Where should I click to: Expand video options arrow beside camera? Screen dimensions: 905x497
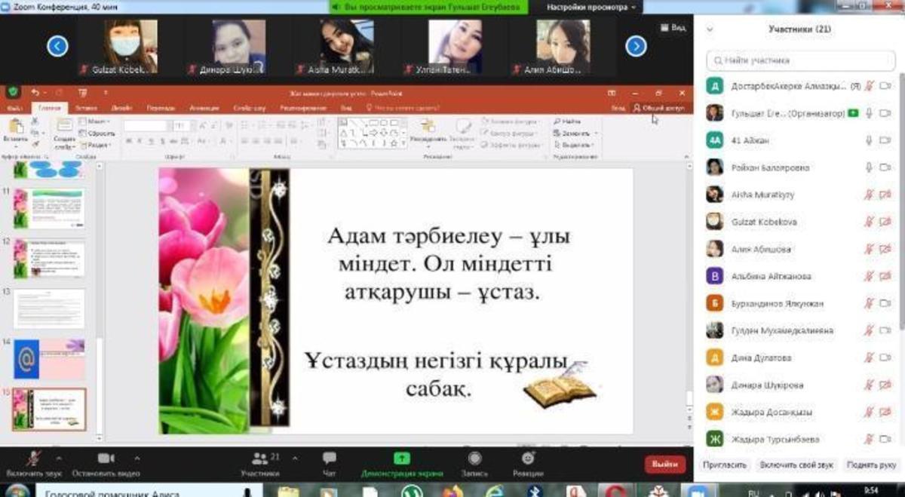click(137, 456)
